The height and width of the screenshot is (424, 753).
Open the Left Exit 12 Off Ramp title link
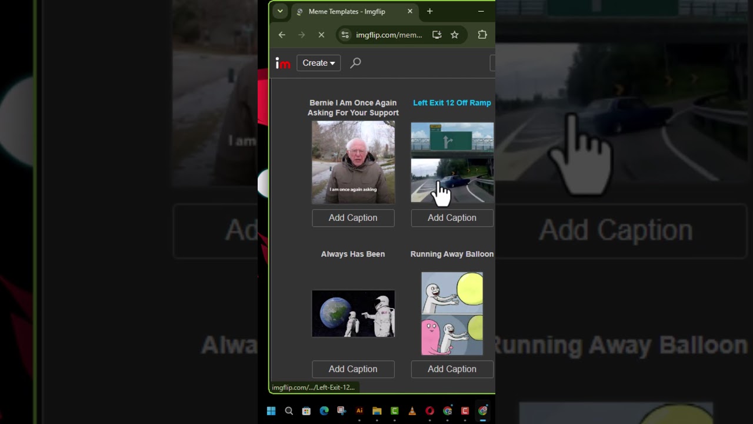pos(452,103)
